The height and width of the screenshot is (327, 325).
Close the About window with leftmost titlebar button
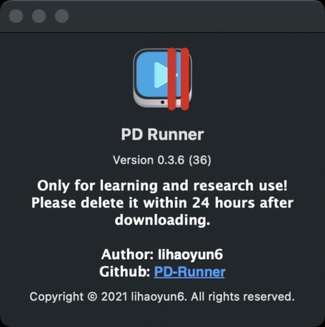tap(16, 16)
